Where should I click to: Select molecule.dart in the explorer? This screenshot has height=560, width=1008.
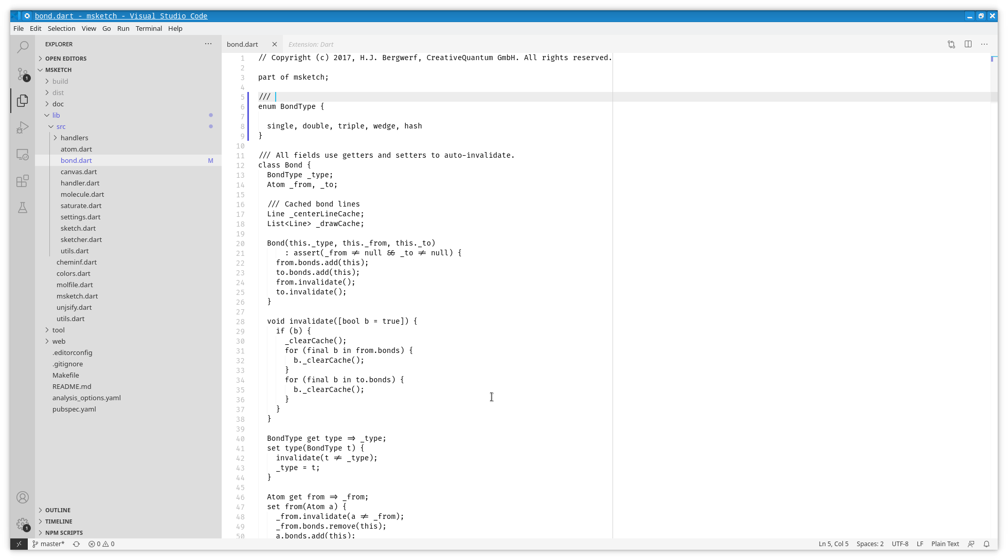pos(82,194)
